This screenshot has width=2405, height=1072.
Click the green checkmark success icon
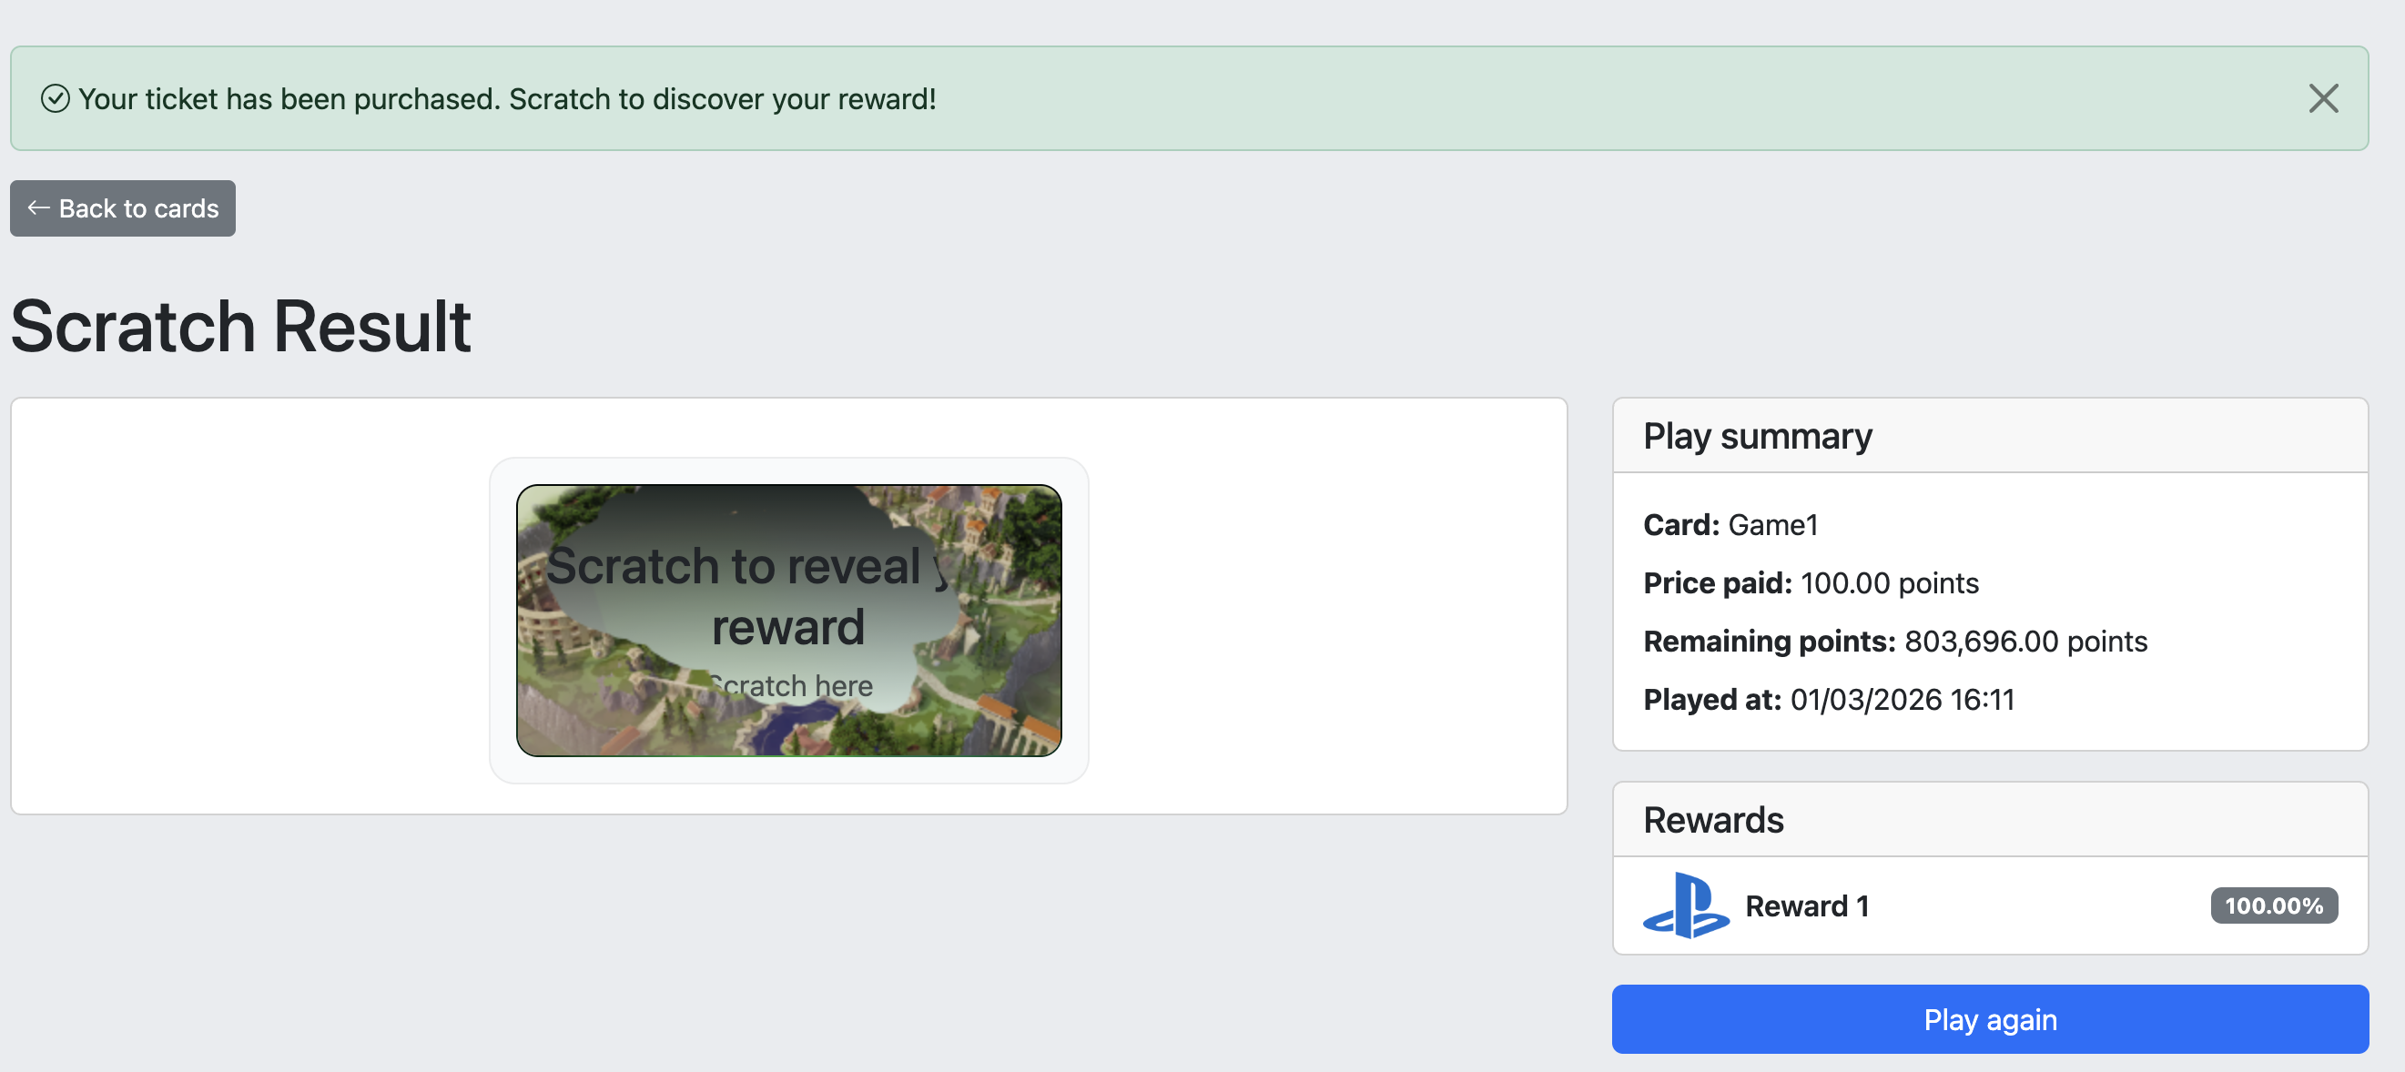coord(56,98)
